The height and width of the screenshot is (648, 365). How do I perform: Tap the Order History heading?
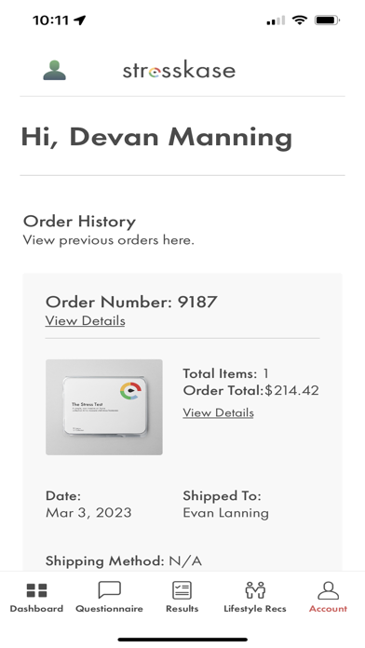tap(79, 222)
